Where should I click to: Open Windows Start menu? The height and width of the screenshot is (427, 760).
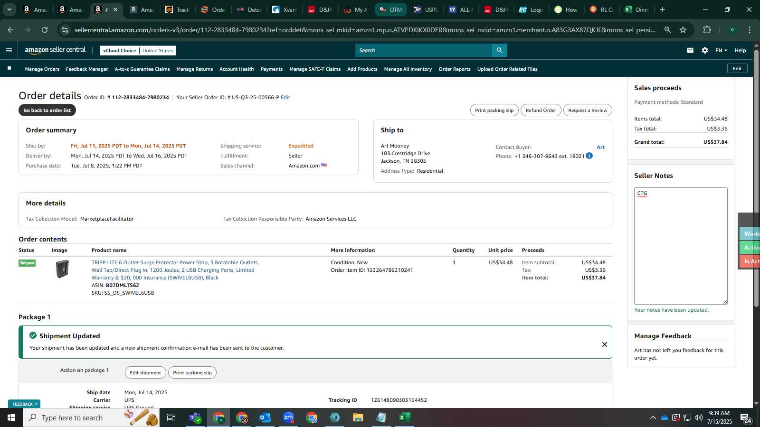coord(11,418)
